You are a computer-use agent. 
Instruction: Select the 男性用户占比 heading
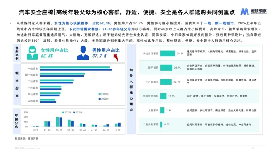click(106, 50)
